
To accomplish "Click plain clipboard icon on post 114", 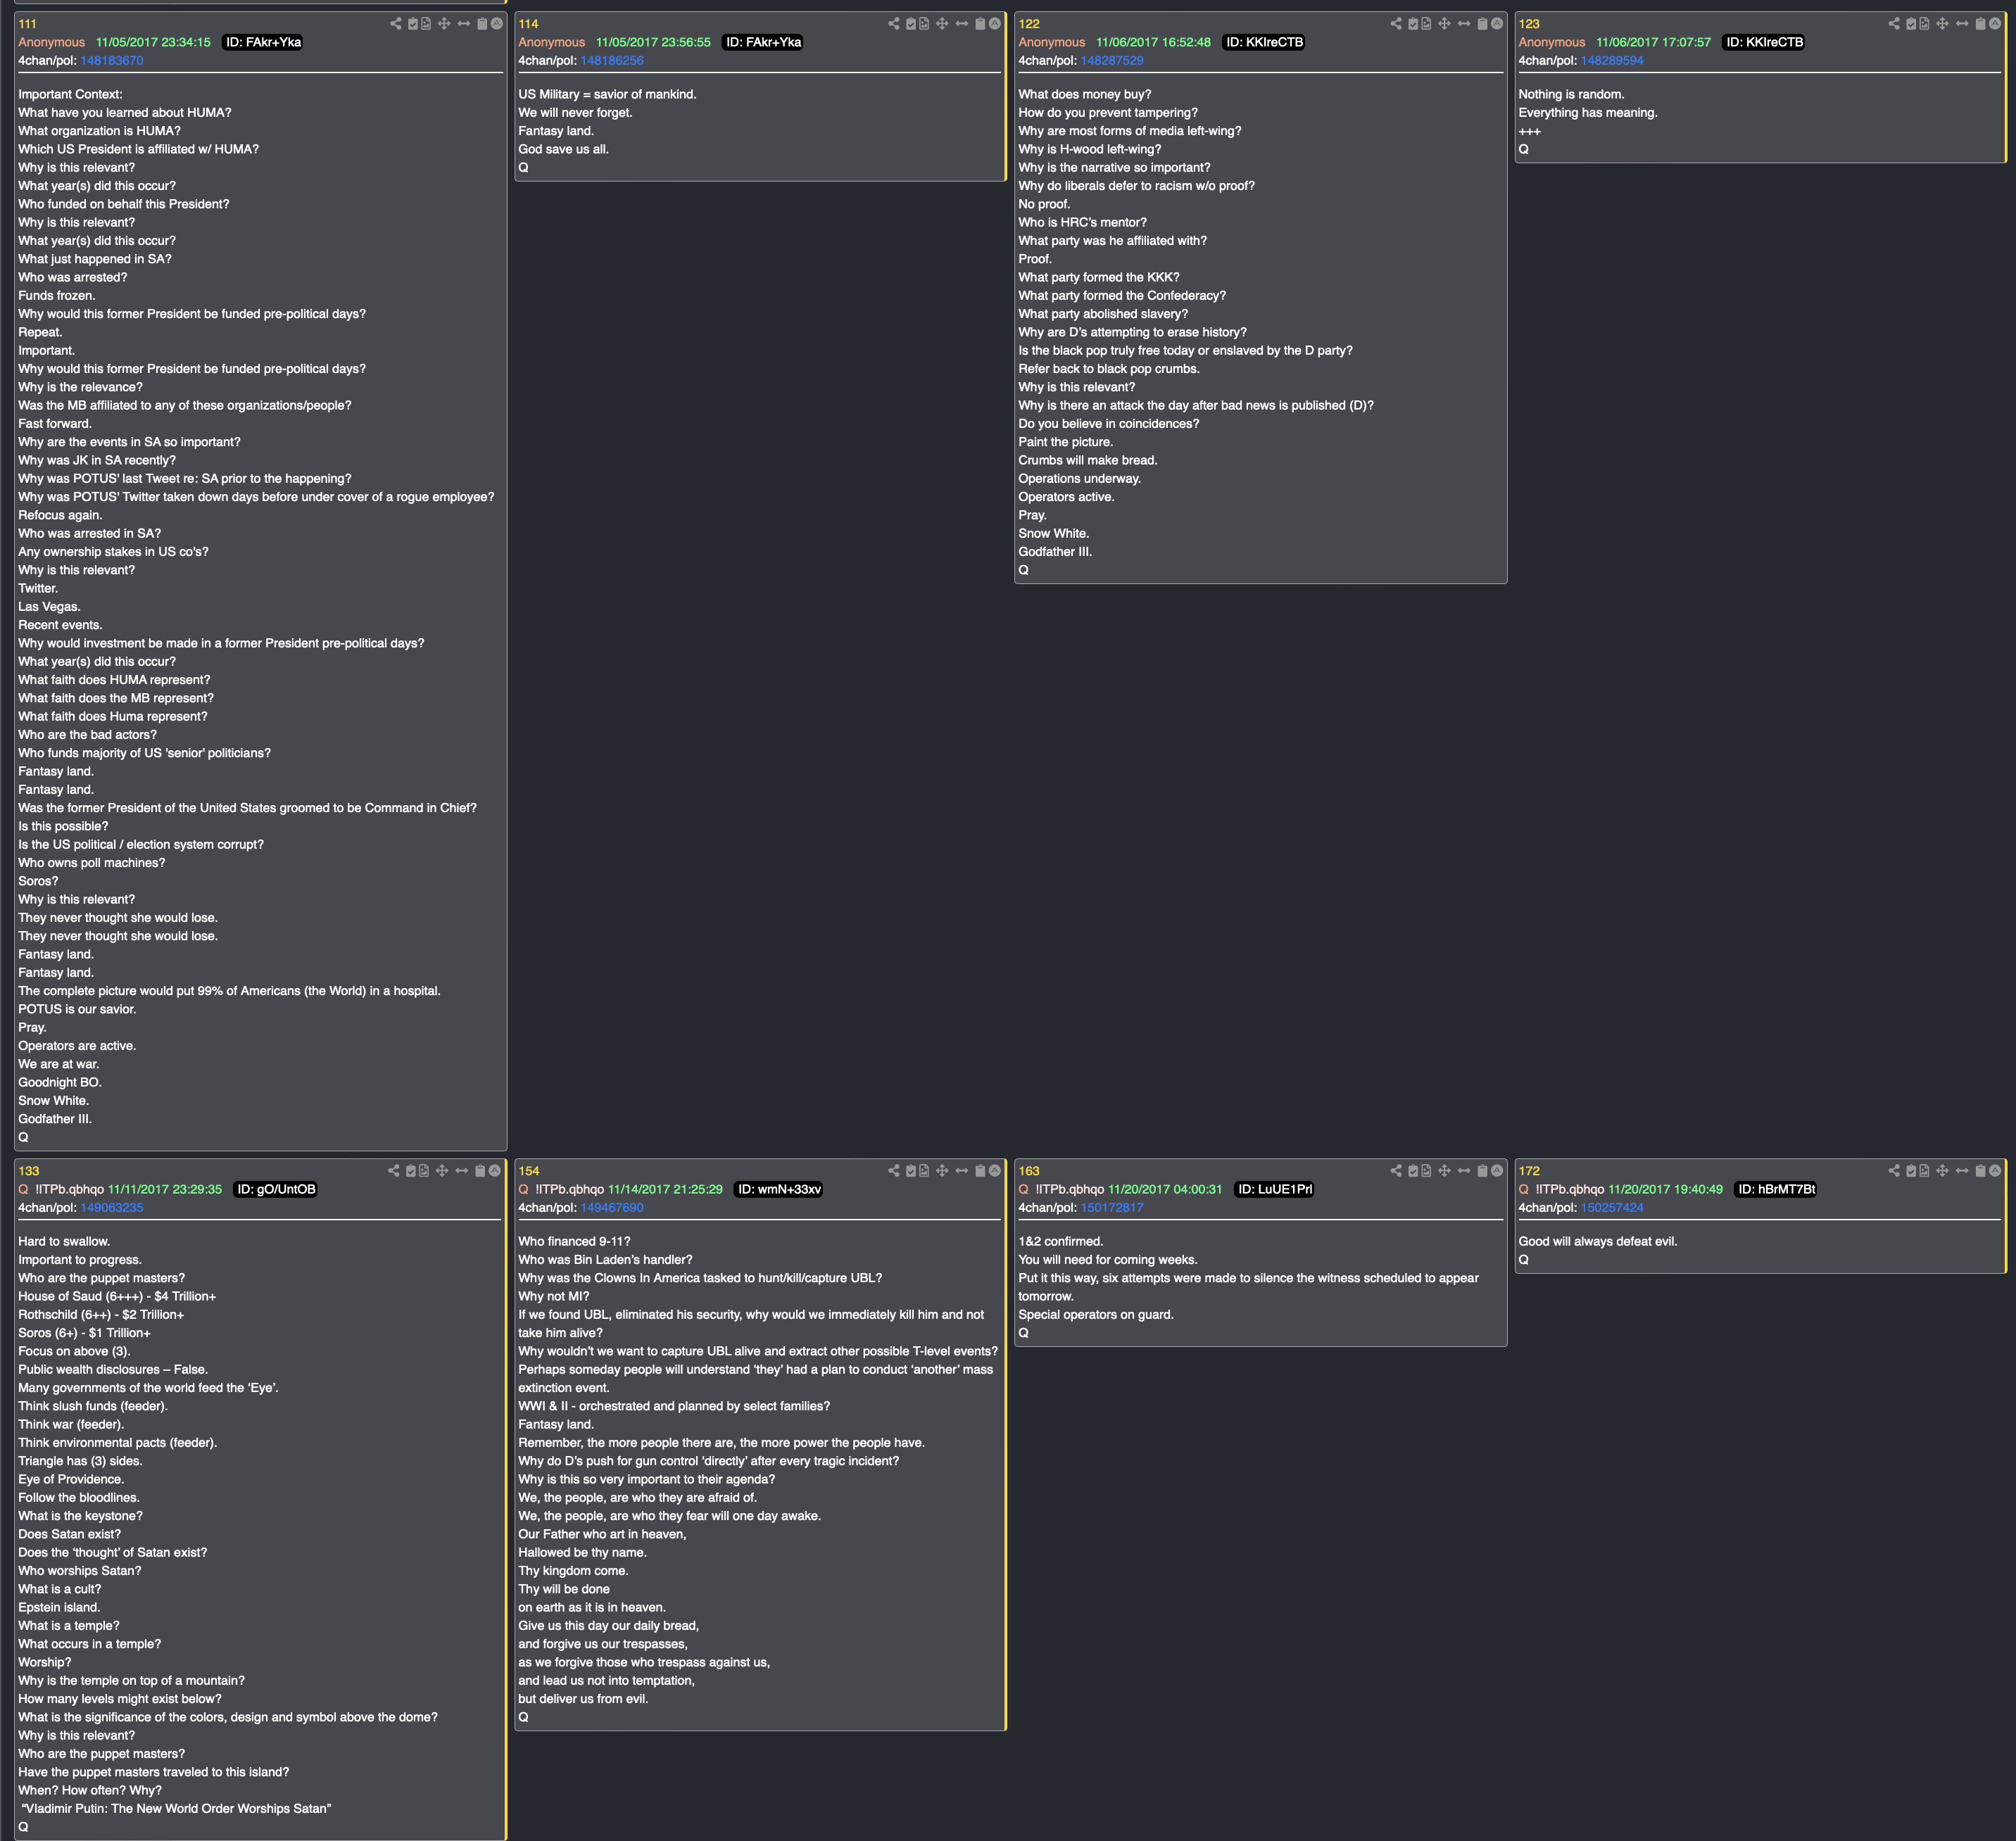I will pyautogui.click(x=980, y=23).
